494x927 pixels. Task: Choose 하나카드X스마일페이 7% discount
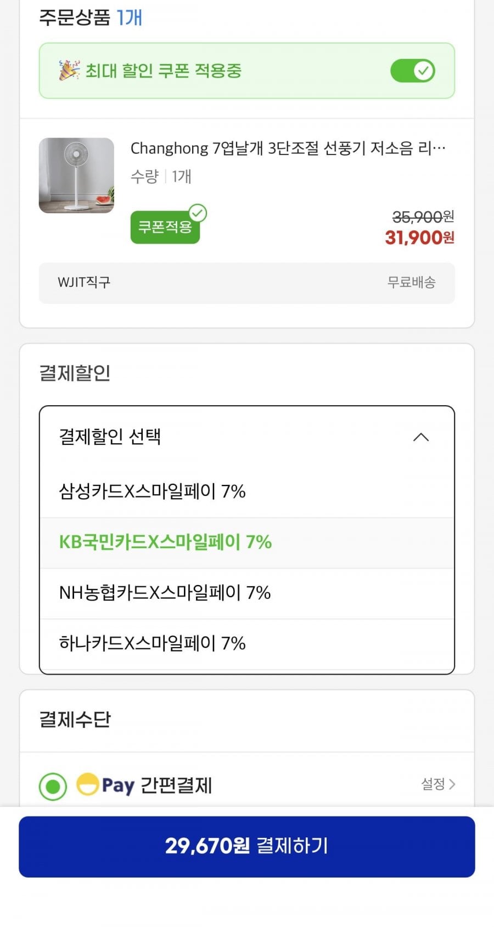152,643
